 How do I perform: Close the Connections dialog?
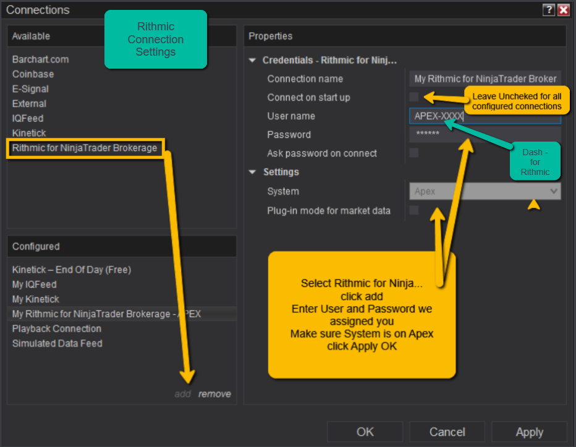(x=564, y=10)
